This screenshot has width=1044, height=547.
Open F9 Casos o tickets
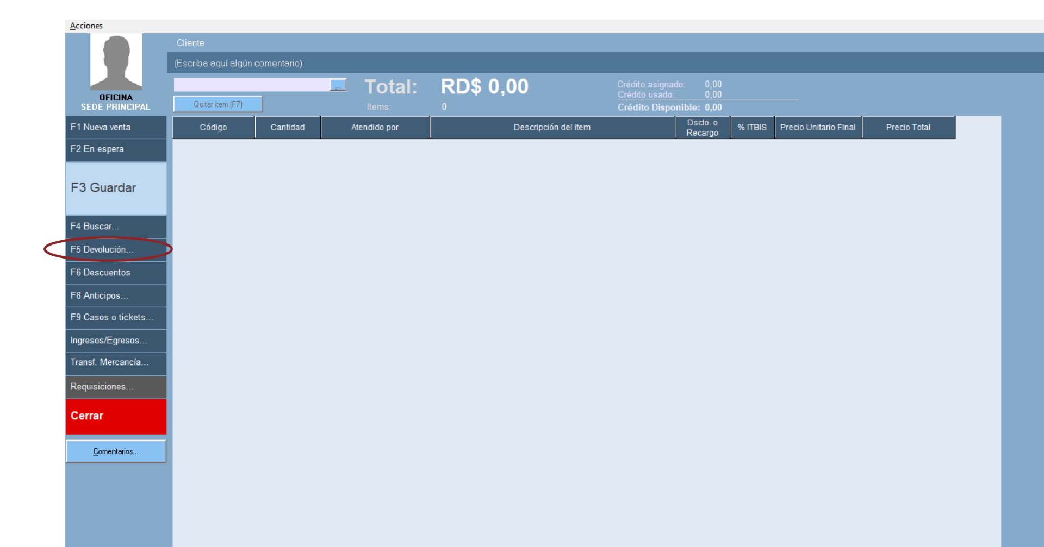pyautogui.click(x=116, y=318)
